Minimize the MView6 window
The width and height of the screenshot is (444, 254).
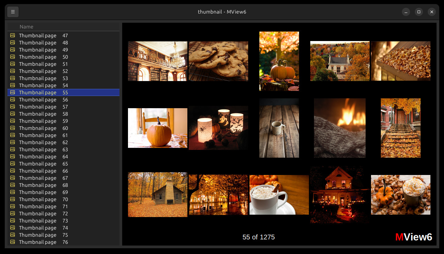click(406, 12)
